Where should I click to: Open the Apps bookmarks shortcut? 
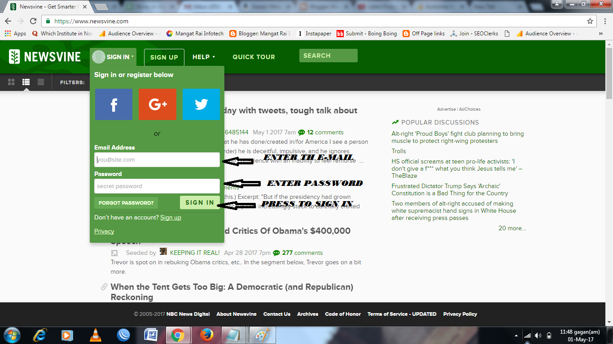[15, 34]
